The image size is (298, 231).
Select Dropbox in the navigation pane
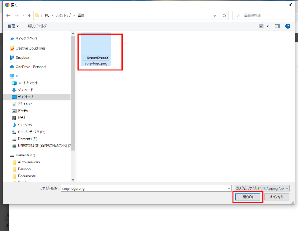pyautogui.click(x=22, y=57)
